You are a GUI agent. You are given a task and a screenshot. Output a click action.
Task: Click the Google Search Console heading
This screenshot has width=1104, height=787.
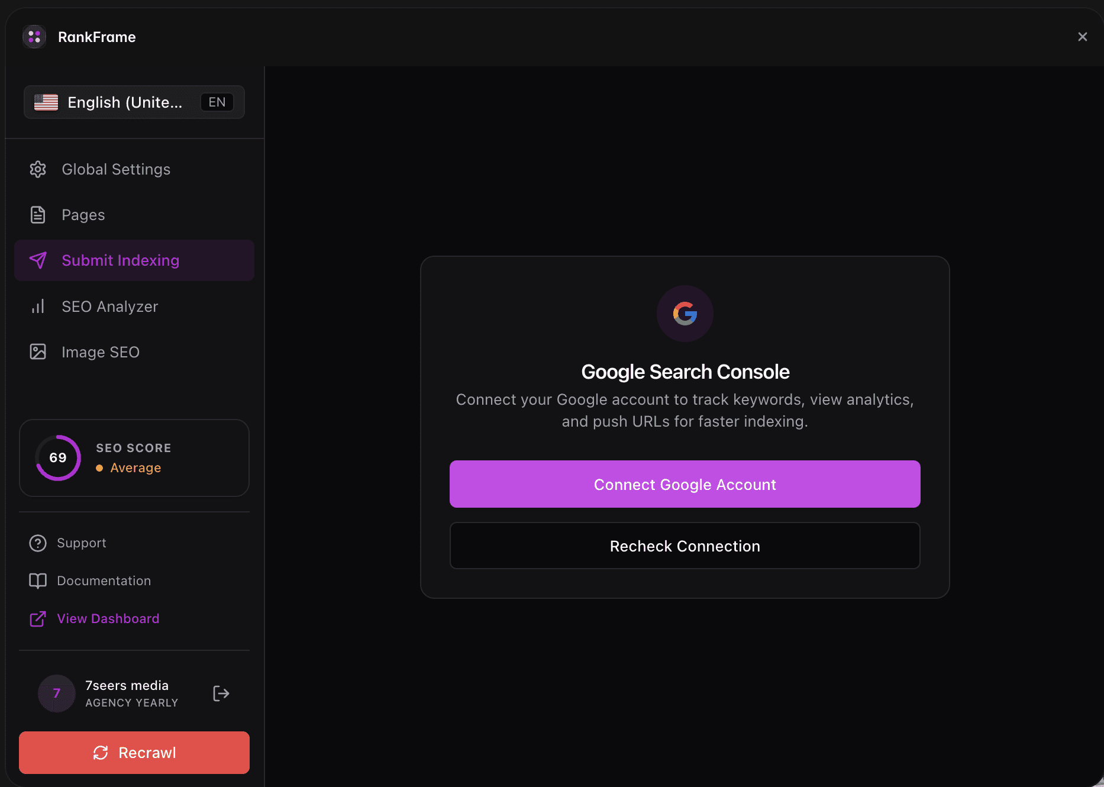(685, 372)
